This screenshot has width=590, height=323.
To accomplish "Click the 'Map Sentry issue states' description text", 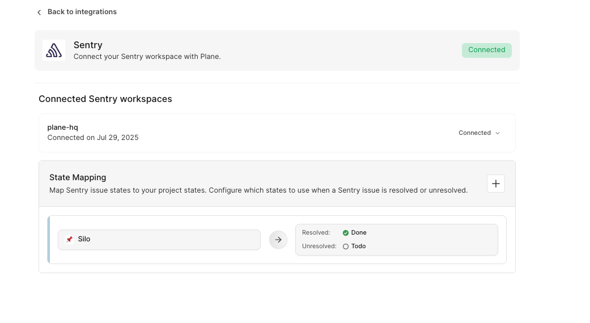I will pyautogui.click(x=258, y=190).
